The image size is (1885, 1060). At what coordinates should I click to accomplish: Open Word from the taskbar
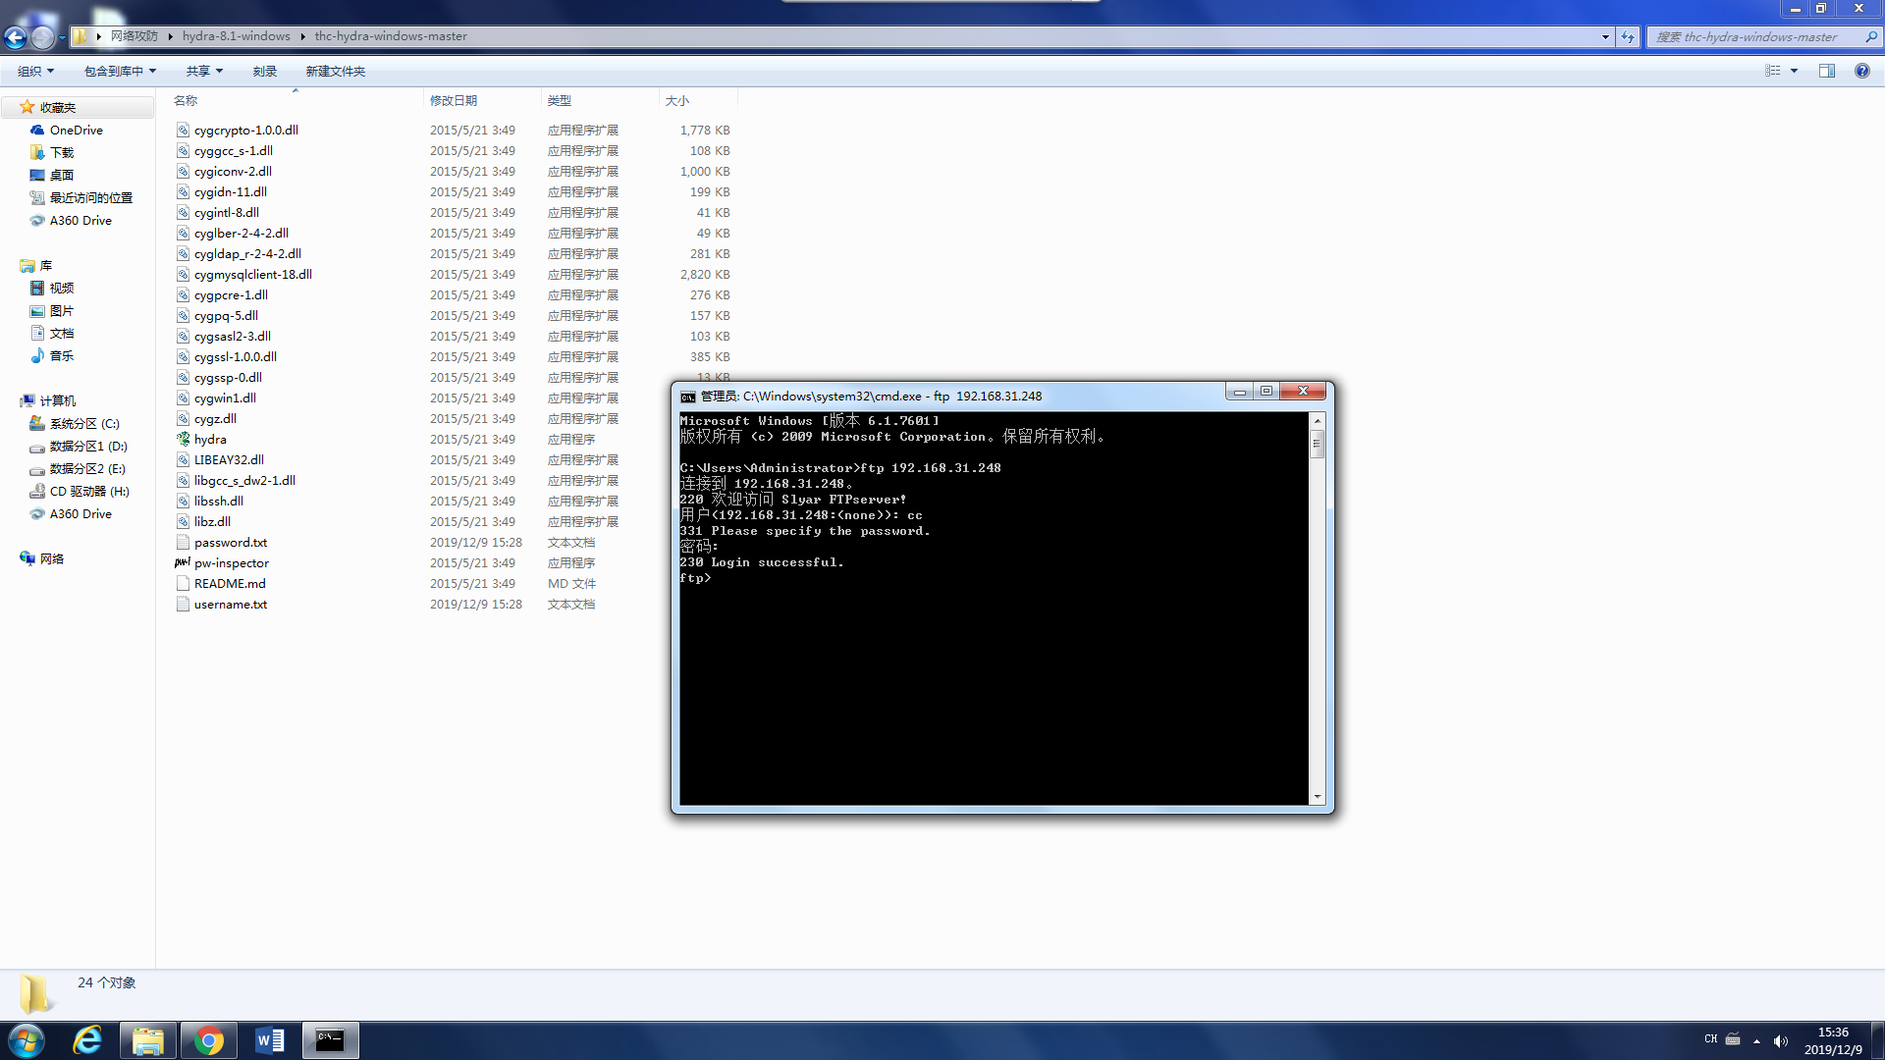pos(269,1040)
